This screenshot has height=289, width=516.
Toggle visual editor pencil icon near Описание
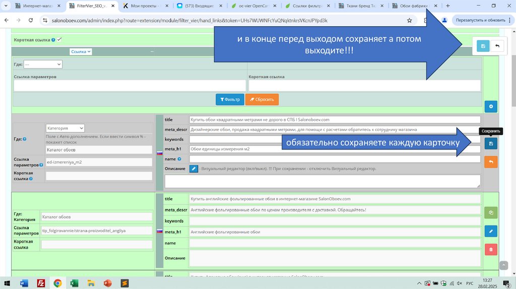pos(193,169)
